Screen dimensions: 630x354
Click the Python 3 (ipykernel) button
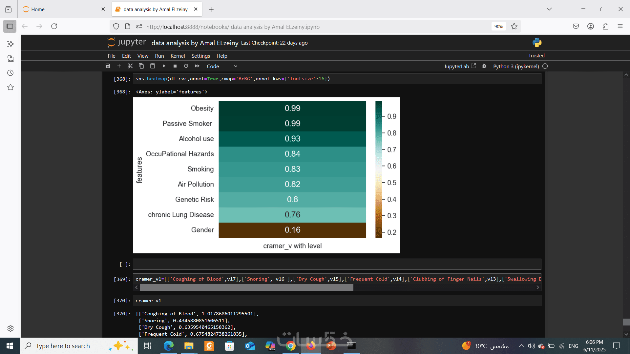(x=516, y=66)
